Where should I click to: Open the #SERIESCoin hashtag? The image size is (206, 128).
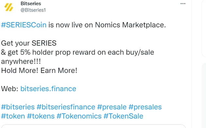click(24, 25)
